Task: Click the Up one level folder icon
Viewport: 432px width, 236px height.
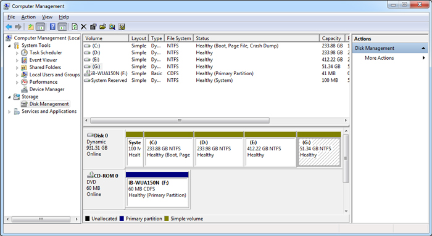Action: point(31,26)
